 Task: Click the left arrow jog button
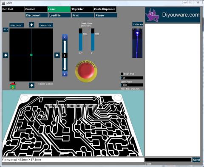click(6, 55)
